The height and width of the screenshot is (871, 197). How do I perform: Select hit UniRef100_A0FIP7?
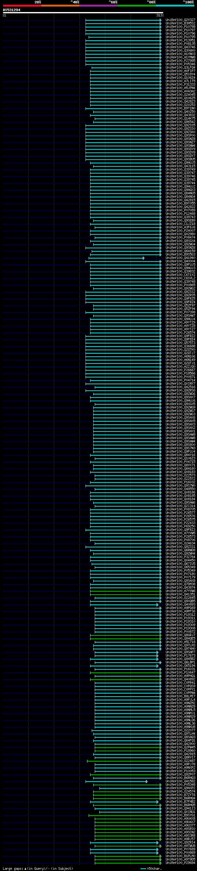point(180,71)
